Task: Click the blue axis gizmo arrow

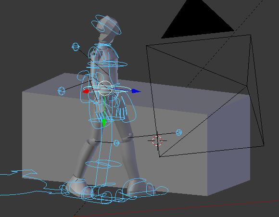Action: [136, 91]
